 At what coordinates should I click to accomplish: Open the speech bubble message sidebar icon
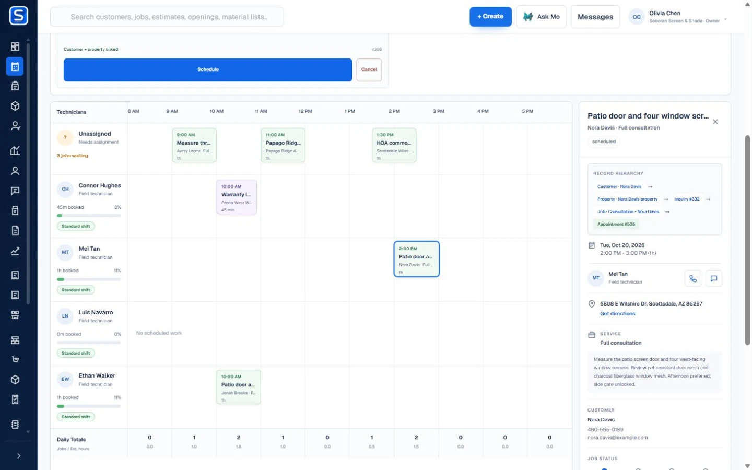pyautogui.click(x=15, y=191)
